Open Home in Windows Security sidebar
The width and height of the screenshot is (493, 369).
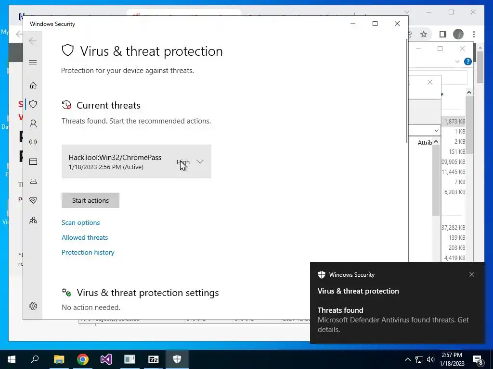(x=33, y=86)
